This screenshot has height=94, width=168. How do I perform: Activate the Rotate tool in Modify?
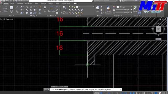[x=31, y=7]
